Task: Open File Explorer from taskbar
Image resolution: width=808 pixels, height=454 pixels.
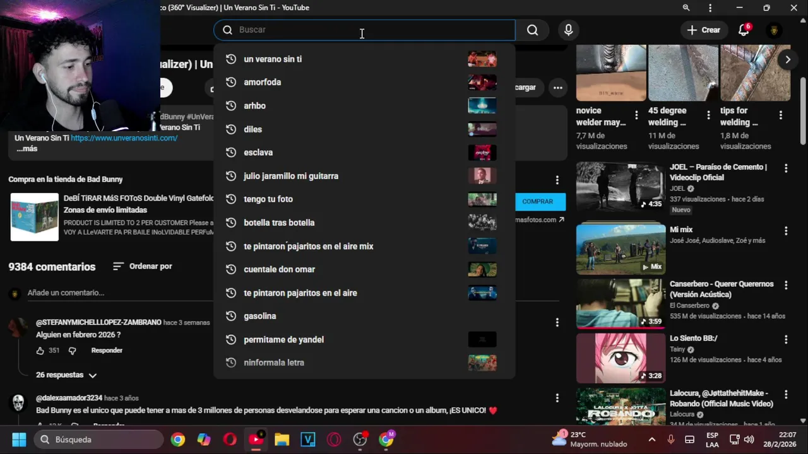Action: (x=282, y=439)
